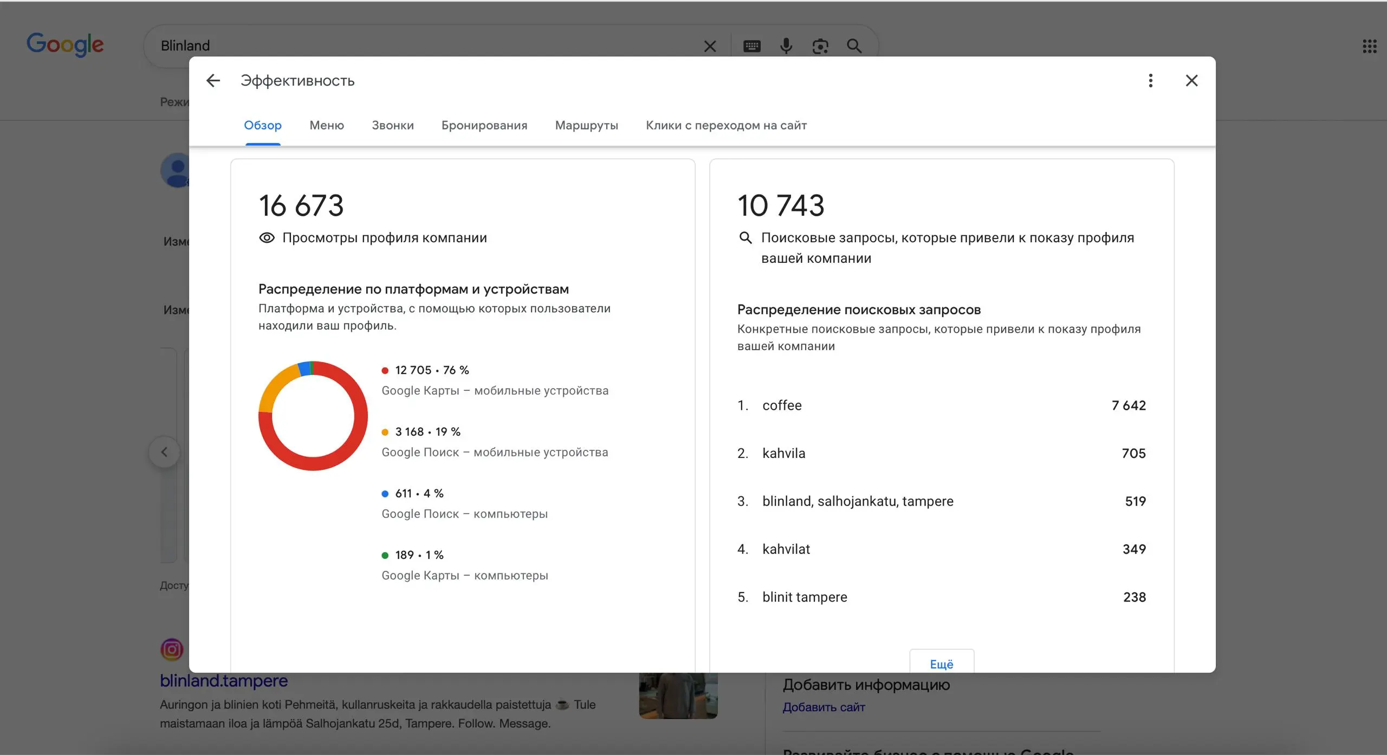
Task: Click the Google logo
Action: pos(65,44)
